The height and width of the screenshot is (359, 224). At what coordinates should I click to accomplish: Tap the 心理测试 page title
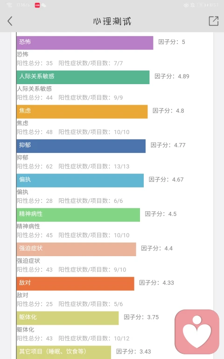click(x=112, y=22)
